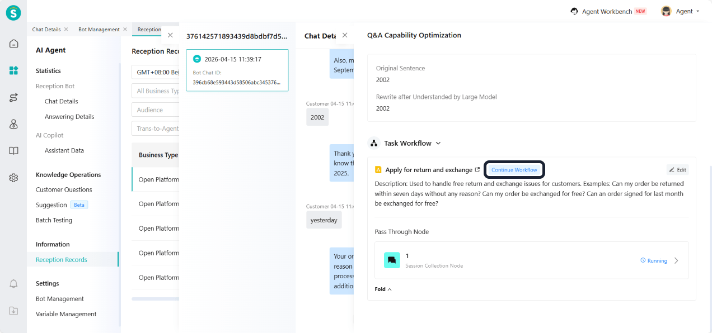Click the Audience filter field
The width and height of the screenshot is (712, 333).
point(157,110)
